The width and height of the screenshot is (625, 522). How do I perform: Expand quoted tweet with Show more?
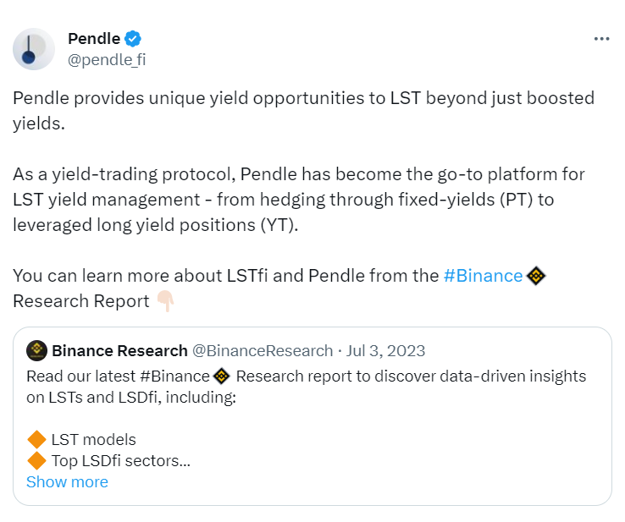67,481
